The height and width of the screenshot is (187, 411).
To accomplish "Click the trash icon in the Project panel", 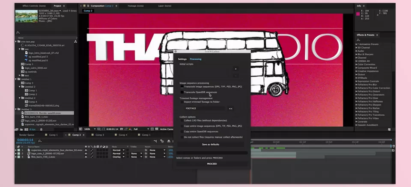I will [41, 129].
